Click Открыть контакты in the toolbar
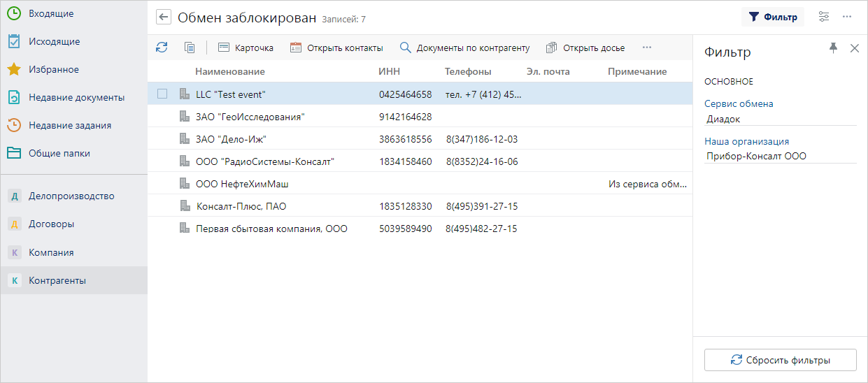 point(336,48)
